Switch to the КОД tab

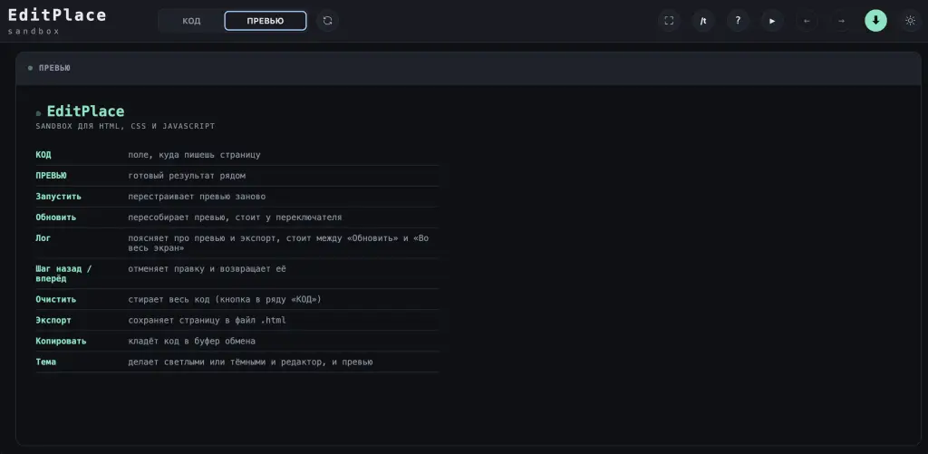click(x=191, y=21)
